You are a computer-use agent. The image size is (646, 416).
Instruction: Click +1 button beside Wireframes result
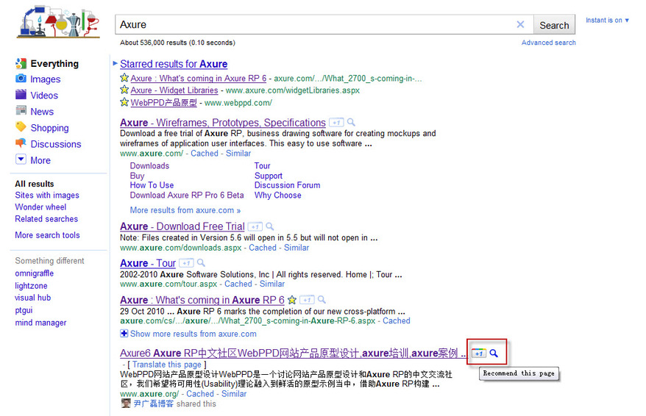[336, 123]
